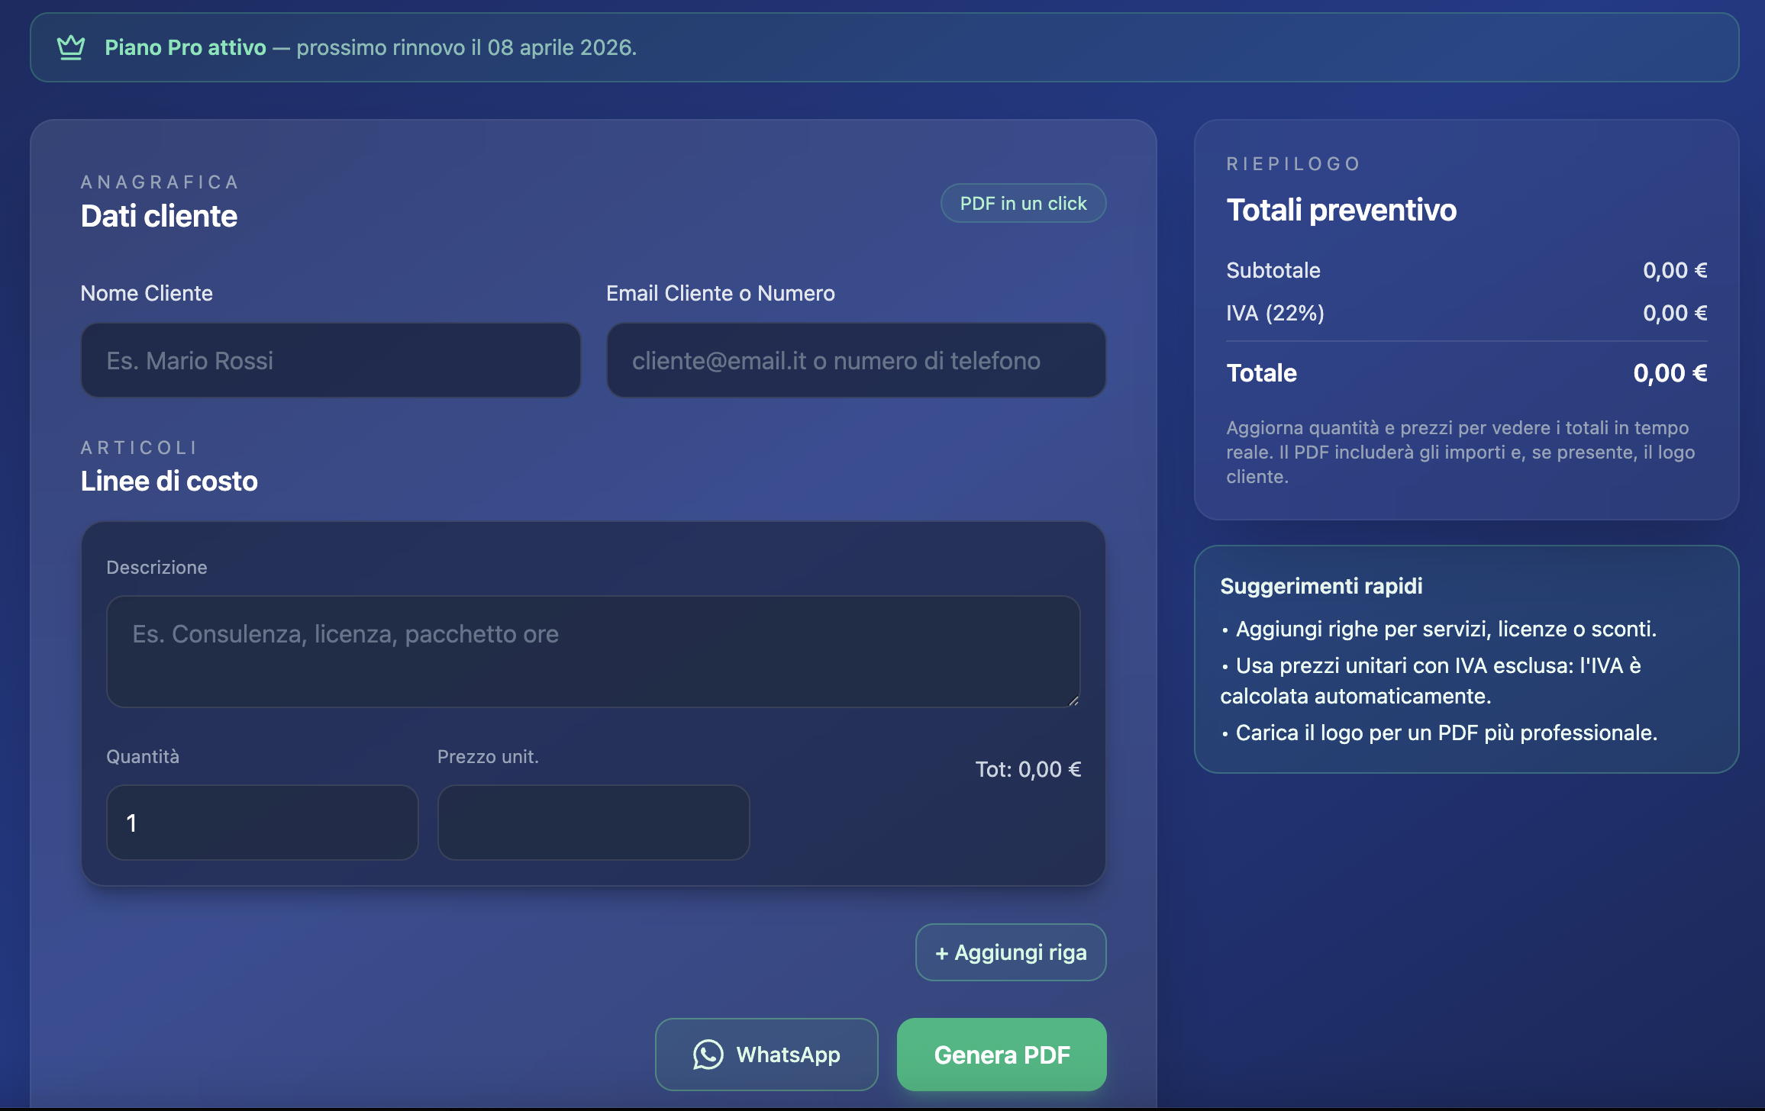Select the WhatsApp icon on the share button
Screen dimensions: 1765x1111
pyautogui.click(x=708, y=1055)
